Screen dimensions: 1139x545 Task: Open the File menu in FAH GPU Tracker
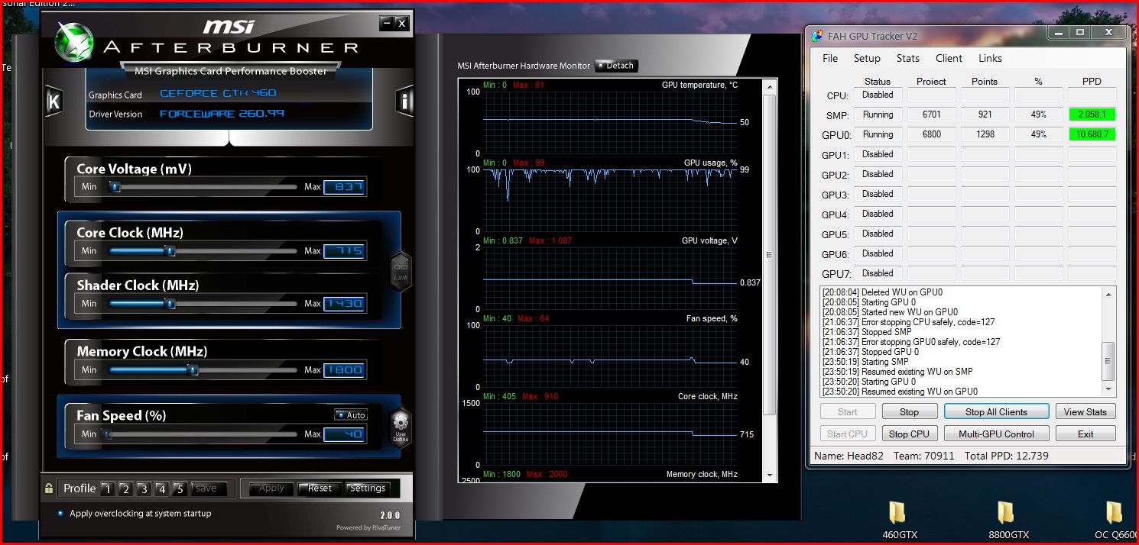point(830,58)
